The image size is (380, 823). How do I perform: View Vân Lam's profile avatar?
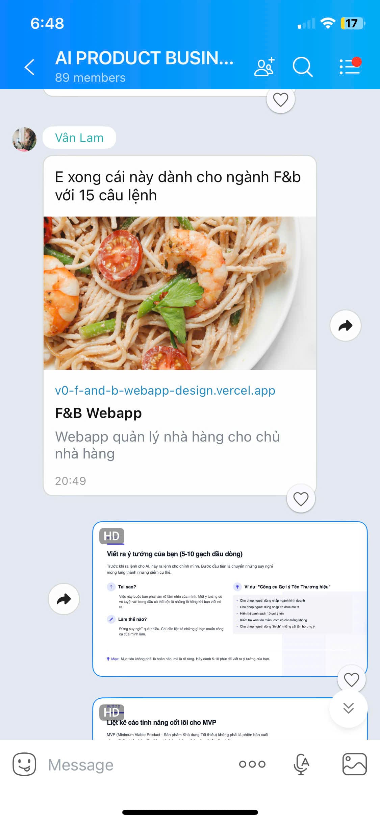(x=24, y=139)
